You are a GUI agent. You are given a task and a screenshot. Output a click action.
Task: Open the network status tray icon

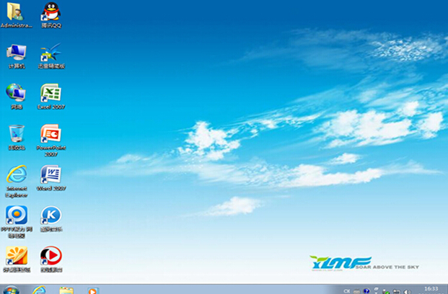click(396, 292)
